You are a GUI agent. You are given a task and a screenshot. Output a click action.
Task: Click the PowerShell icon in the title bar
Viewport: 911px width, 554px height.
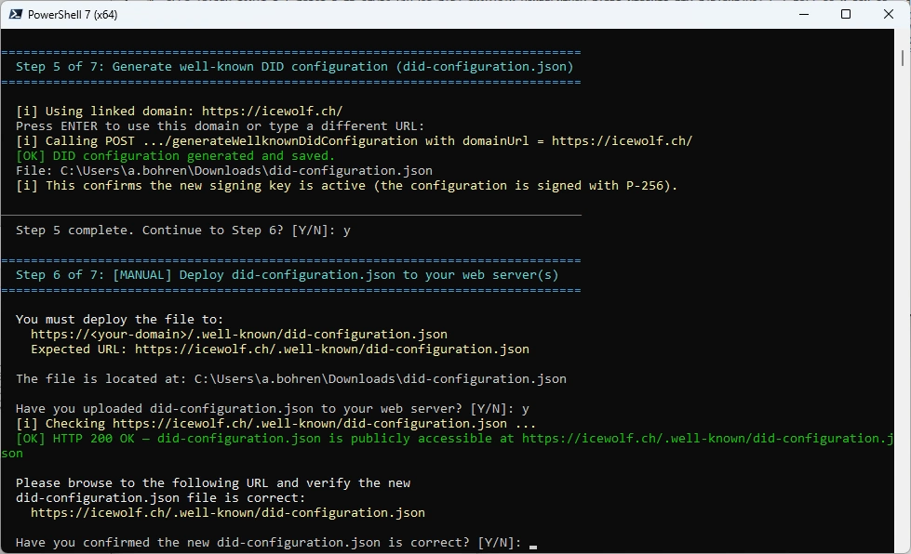[x=14, y=15]
